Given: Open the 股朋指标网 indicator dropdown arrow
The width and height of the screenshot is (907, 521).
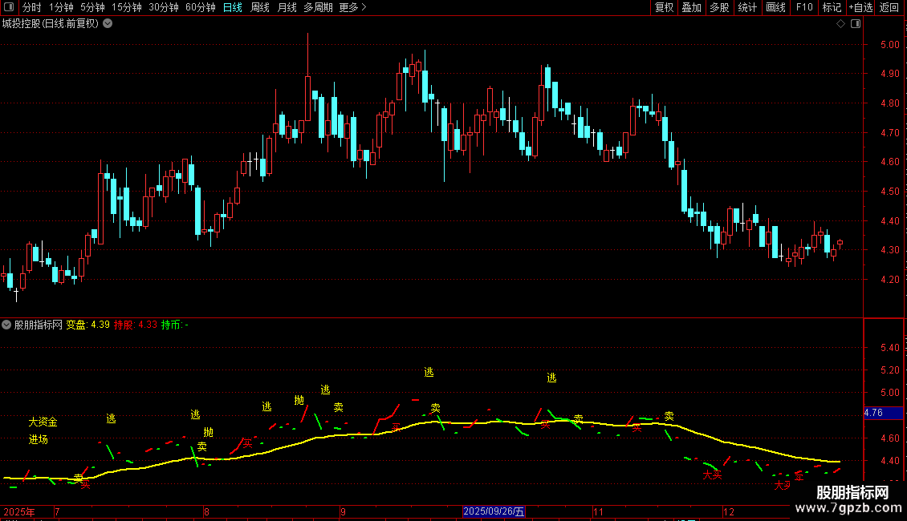Looking at the screenshot, I should click(x=6, y=325).
